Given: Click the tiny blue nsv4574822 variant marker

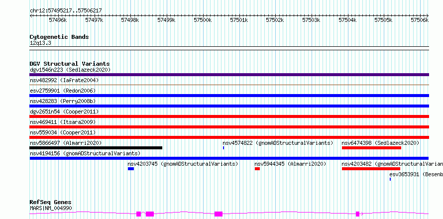Looking at the screenshot, I should point(223,148).
